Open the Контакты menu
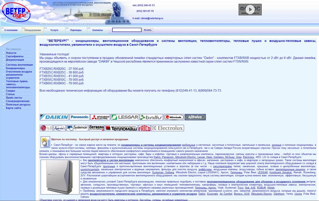319x201 pixels. click(97, 30)
